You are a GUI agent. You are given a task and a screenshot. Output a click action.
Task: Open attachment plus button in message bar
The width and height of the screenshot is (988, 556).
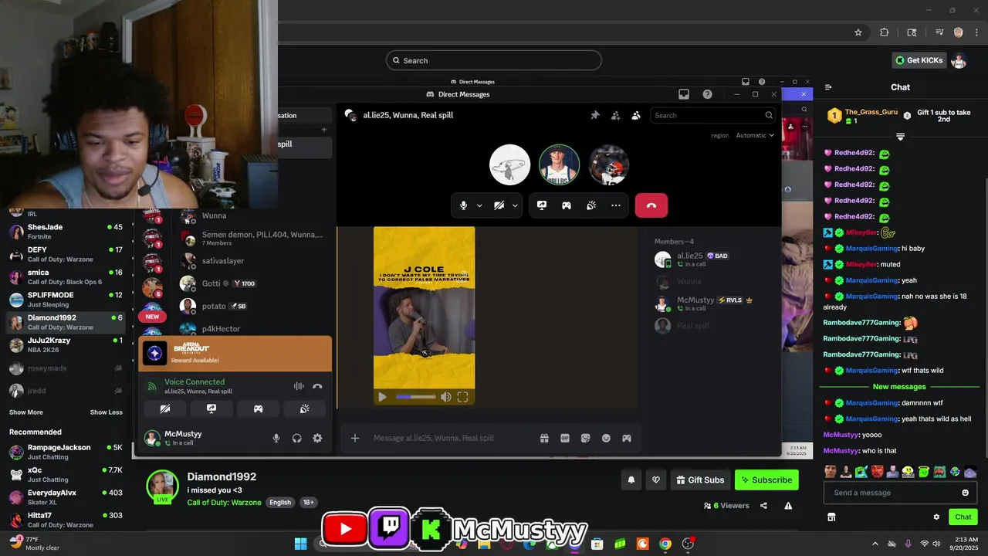coord(355,438)
